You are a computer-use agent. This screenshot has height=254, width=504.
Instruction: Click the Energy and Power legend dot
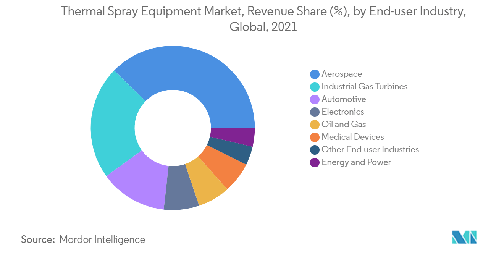(315, 162)
